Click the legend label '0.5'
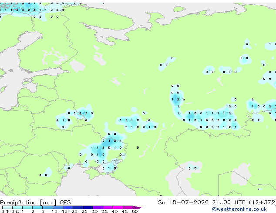Viewport: 276px width, 213px height. coord(15,211)
